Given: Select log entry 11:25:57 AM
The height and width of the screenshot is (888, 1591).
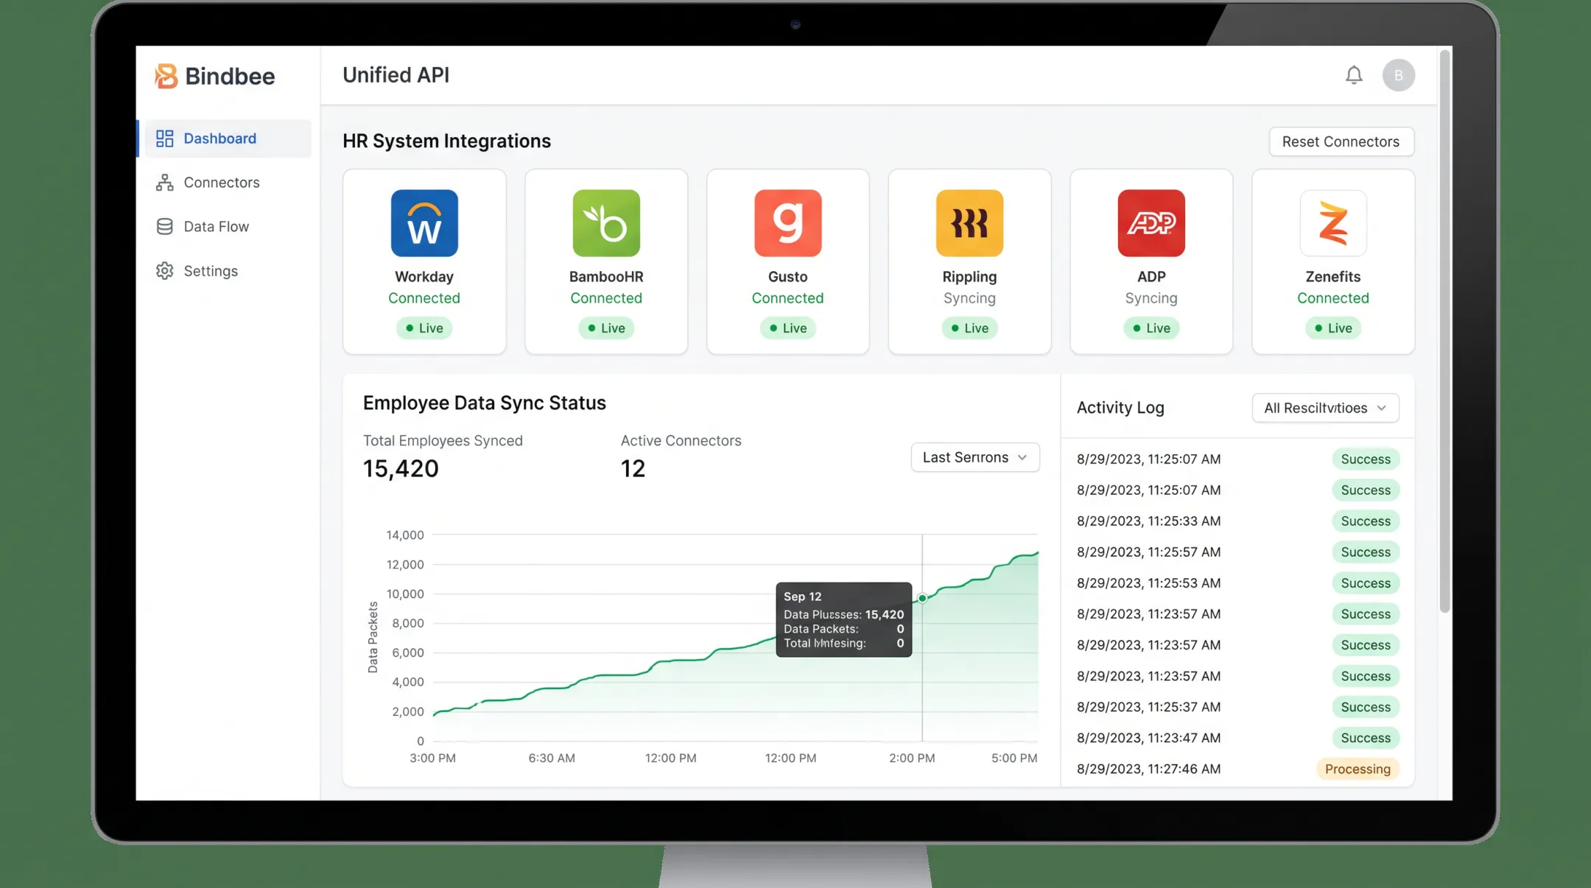Looking at the screenshot, I should coord(1237,552).
